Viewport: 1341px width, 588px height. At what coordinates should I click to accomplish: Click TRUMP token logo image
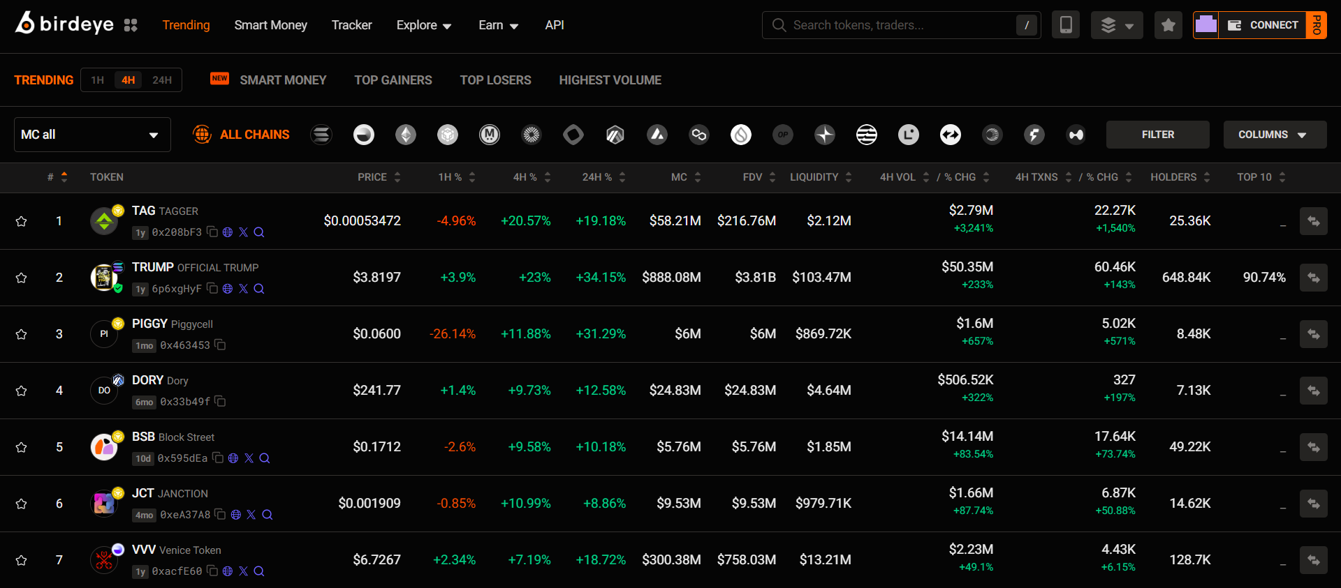pyautogui.click(x=104, y=278)
